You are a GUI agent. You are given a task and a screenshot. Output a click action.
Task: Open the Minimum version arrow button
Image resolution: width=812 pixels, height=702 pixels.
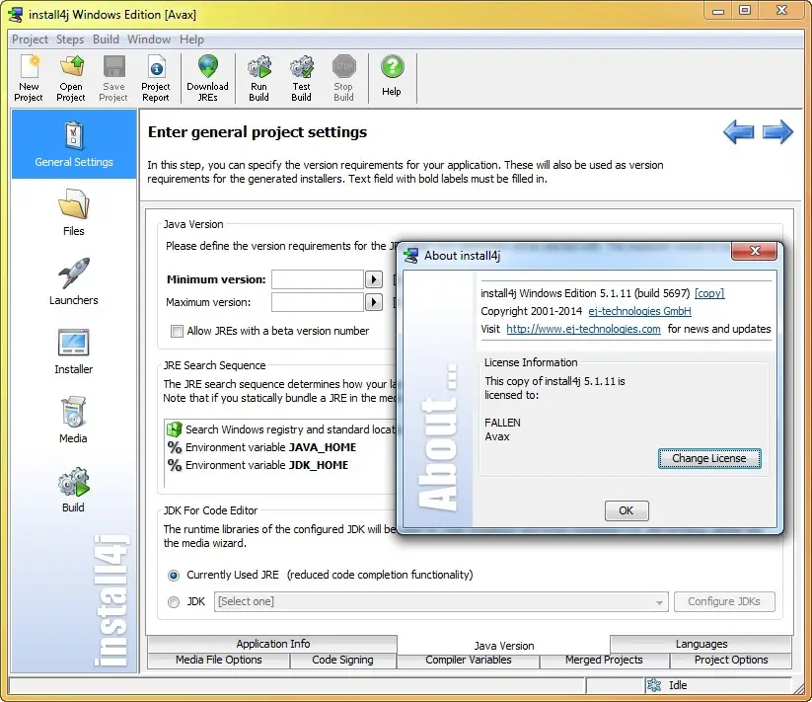[373, 279]
